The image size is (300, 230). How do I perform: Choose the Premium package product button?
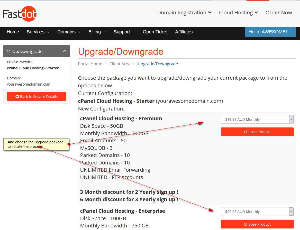tap(257, 132)
